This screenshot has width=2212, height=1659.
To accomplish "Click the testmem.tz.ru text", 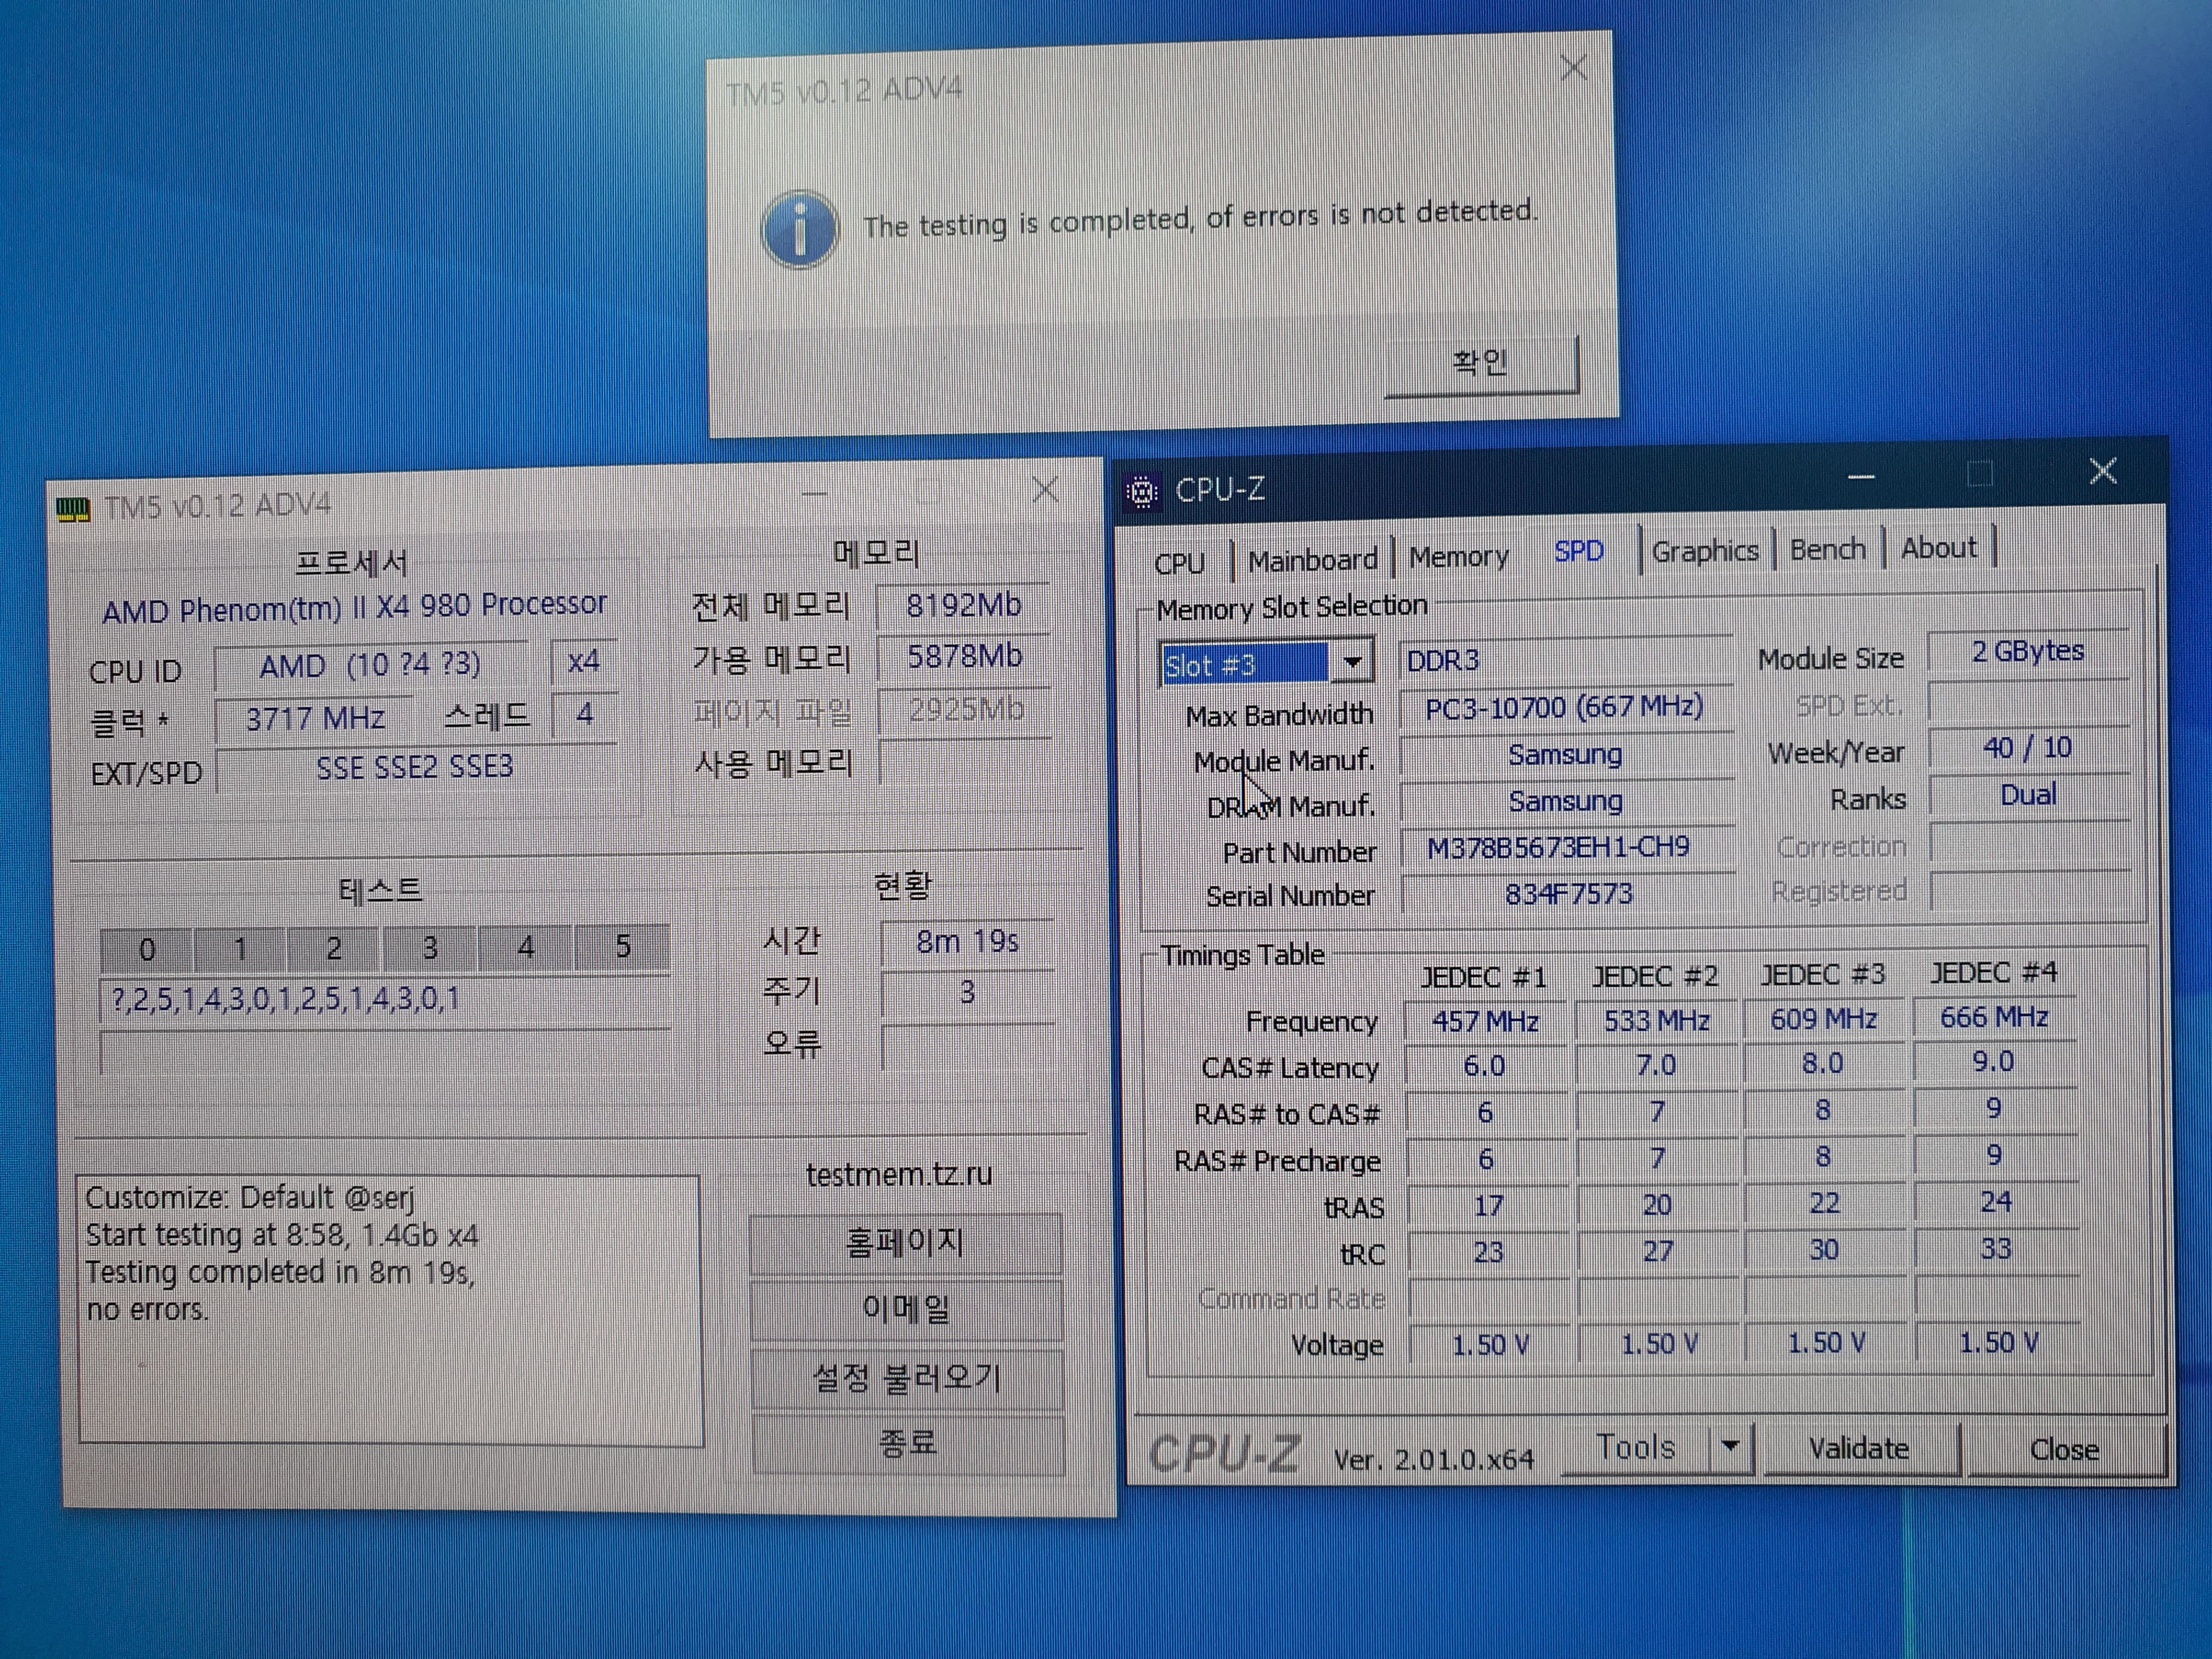I will point(899,1174).
